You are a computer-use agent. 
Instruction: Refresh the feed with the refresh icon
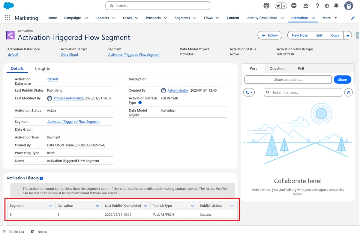point(348,92)
